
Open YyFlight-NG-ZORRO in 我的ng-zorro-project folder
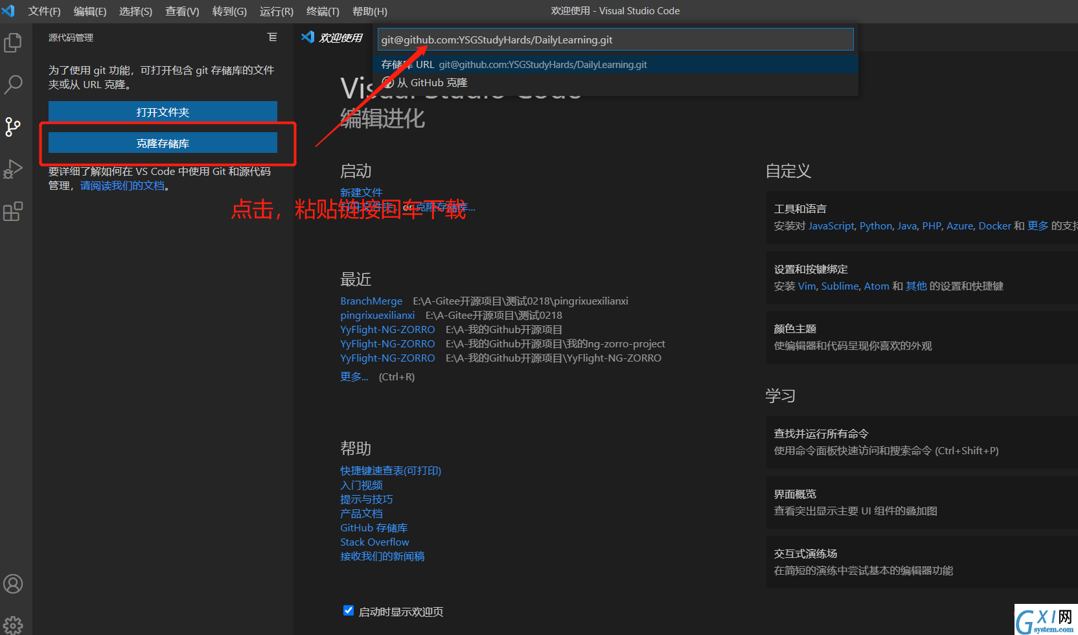(x=387, y=344)
